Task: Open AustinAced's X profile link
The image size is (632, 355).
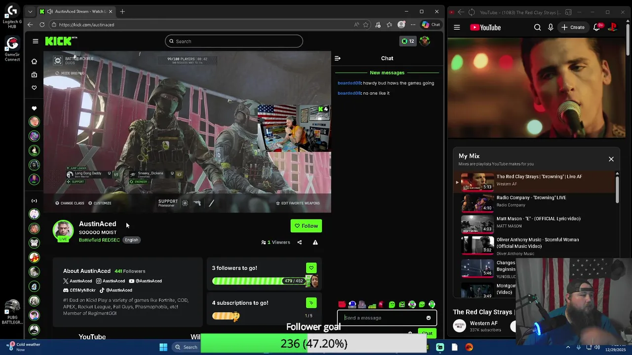Action: (x=78, y=281)
